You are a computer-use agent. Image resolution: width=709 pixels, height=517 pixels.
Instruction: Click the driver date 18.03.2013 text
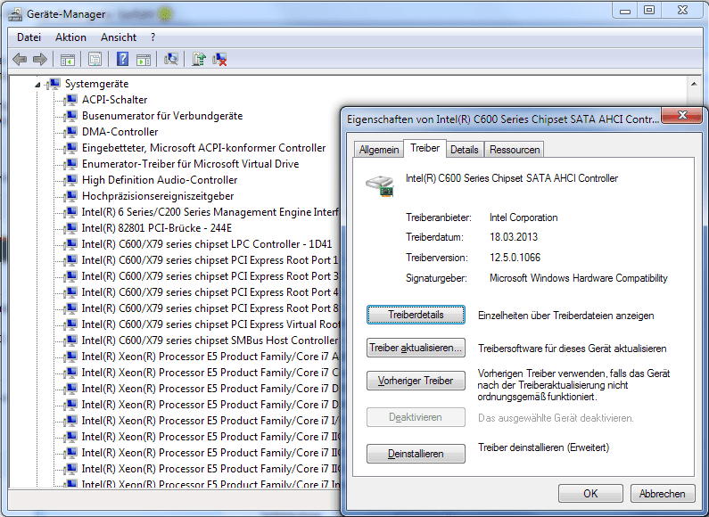coord(514,237)
